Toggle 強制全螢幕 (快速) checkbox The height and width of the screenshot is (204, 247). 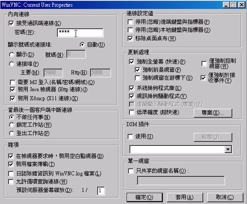[132, 62]
